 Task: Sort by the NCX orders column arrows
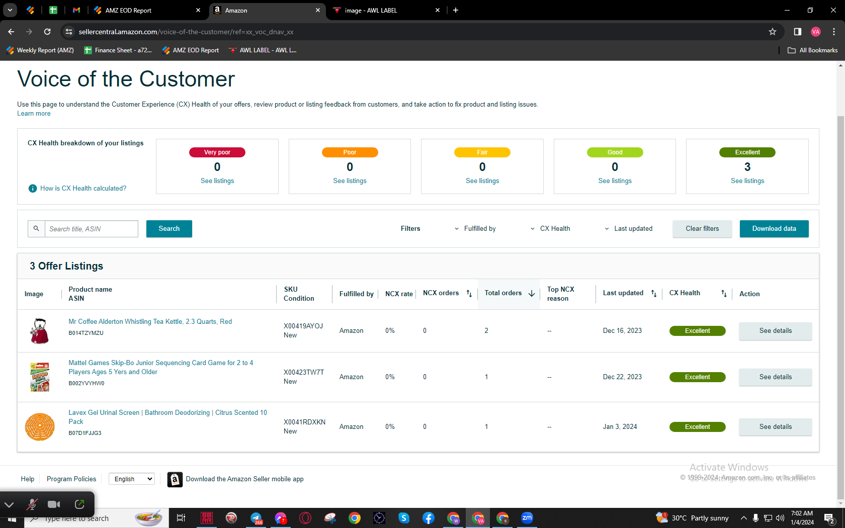[469, 294]
